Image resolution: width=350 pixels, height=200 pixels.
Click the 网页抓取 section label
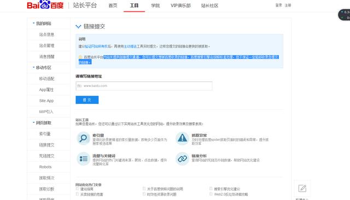click(44, 122)
